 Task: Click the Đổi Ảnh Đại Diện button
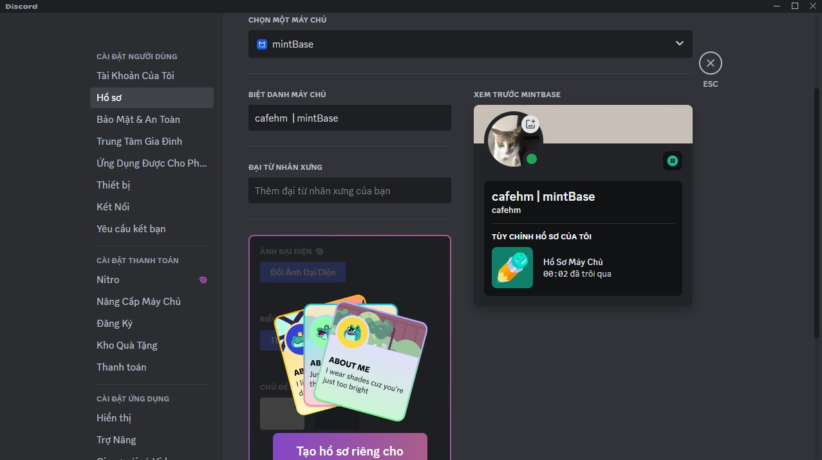coord(303,272)
